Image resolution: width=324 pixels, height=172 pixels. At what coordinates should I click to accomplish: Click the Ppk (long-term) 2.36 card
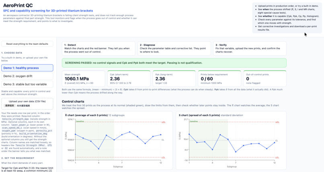(x=174, y=79)
